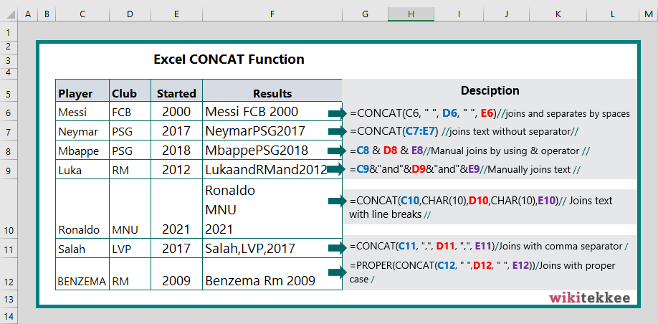Select row 6 header

point(9,113)
